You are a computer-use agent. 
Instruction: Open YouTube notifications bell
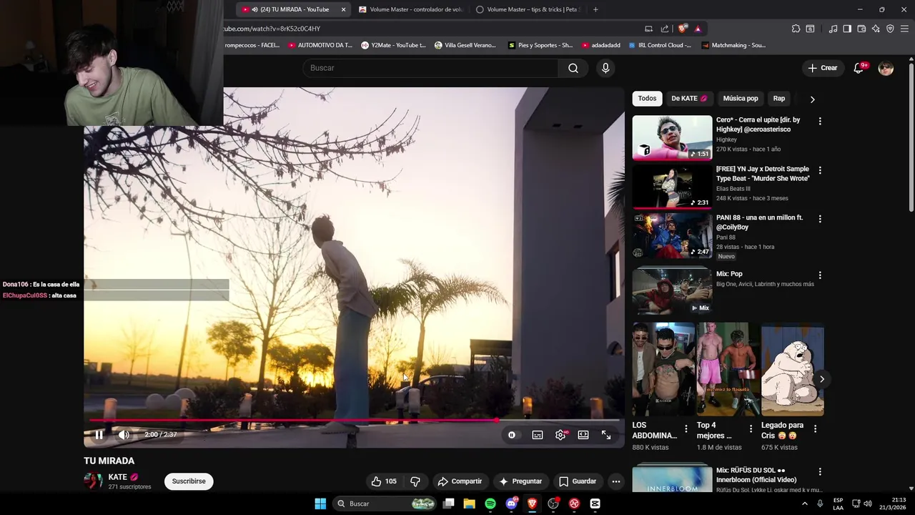click(x=859, y=68)
